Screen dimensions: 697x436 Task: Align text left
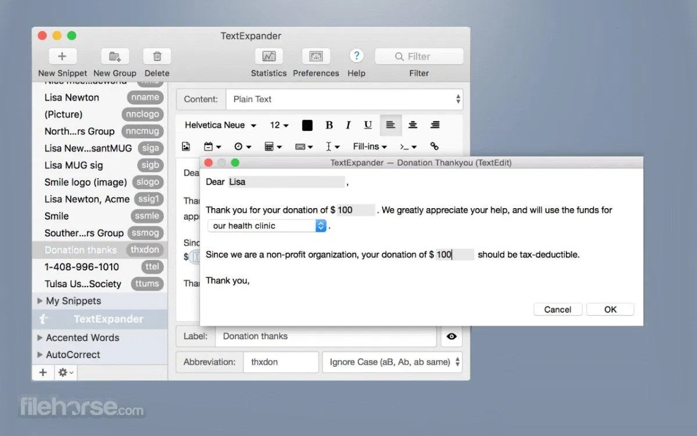(390, 125)
